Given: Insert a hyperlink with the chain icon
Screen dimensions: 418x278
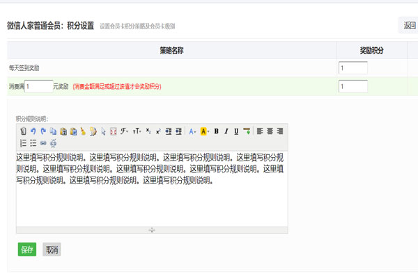Looking at the screenshot, I should coord(43,143).
